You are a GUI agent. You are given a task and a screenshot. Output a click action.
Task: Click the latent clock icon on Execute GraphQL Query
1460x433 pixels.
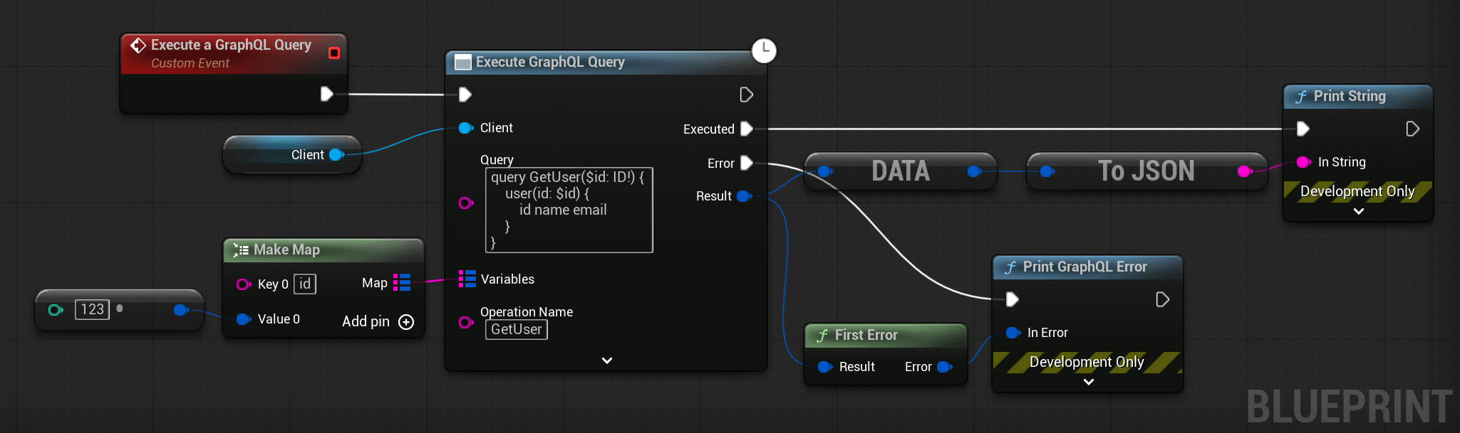click(x=764, y=50)
